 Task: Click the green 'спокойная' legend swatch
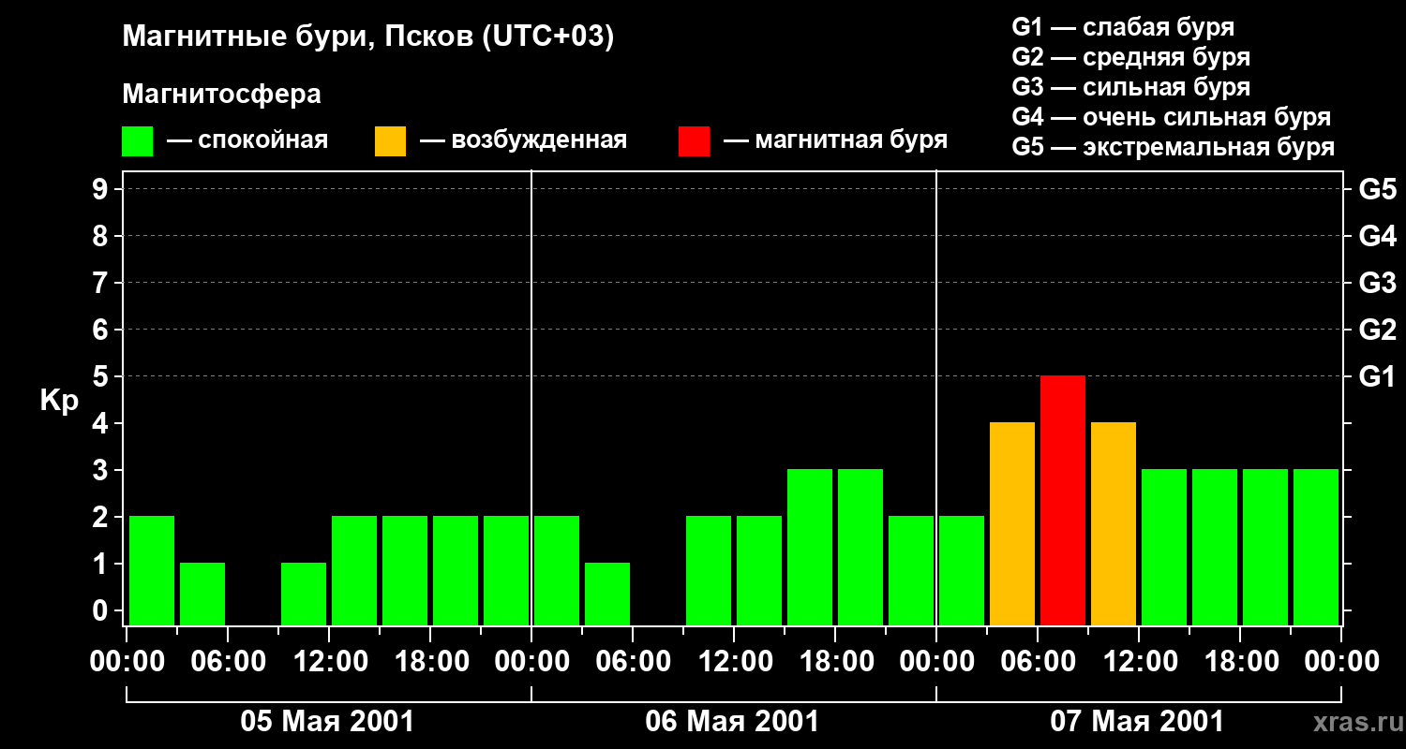click(x=138, y=141)
